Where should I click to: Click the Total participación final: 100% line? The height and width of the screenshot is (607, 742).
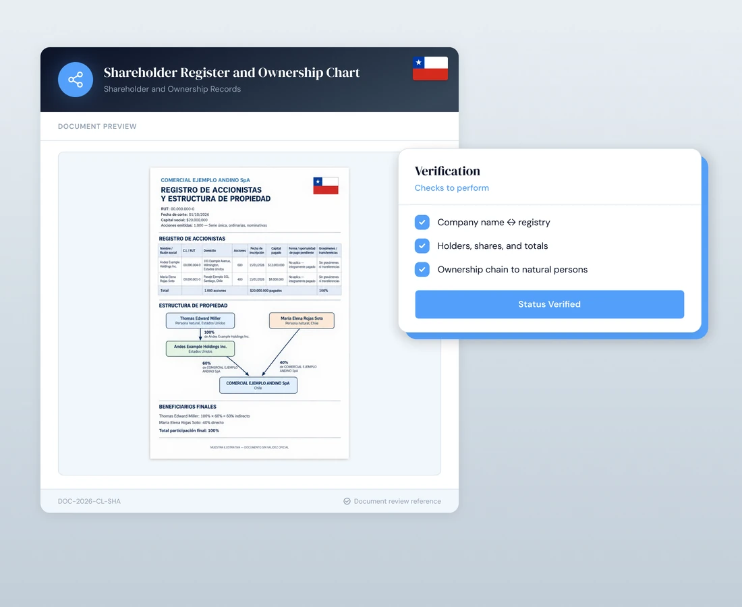tap(189, 430)
